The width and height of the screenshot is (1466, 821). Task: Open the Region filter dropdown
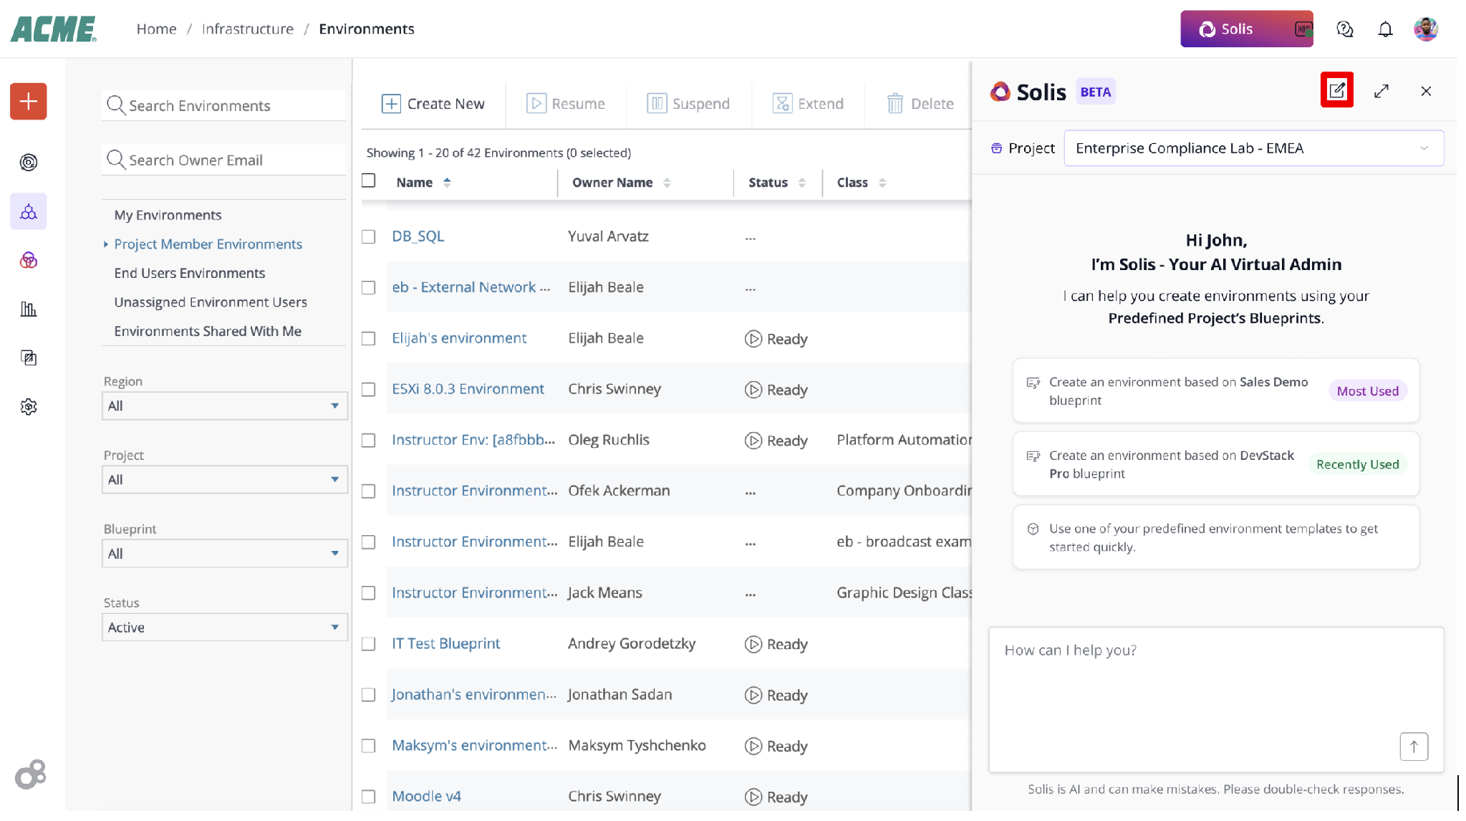[x=225, y=405]
